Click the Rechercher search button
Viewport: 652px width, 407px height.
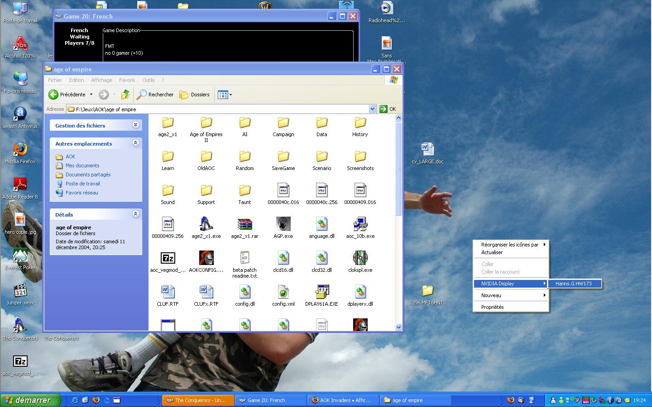pos(155,95)
